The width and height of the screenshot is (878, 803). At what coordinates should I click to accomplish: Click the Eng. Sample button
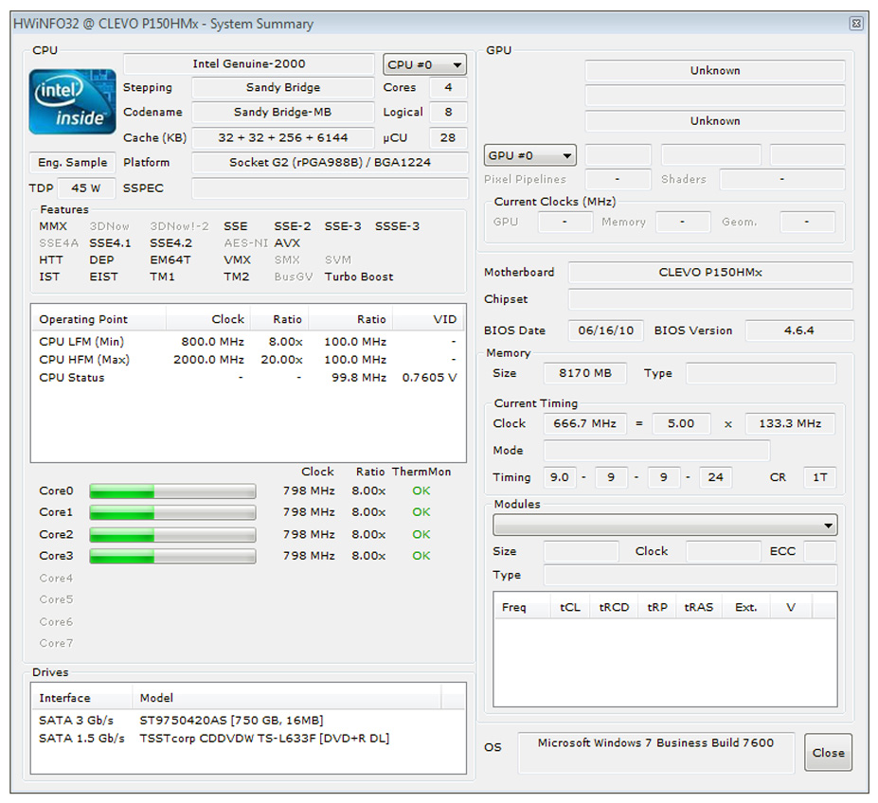[73, 162]
